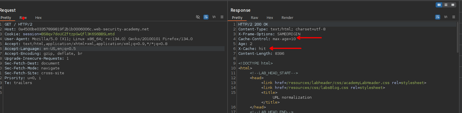The image size is (462, 113).
Task: Switch to Request Raw tab
Action: point(23,18)
